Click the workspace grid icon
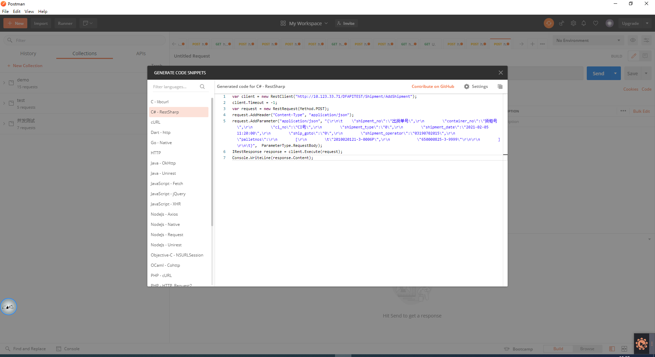655x357 pixels. coord(283,23)
